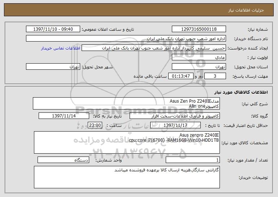Click the label تا تاریخ
Screen dimensions: 278x197
(212, 125)
